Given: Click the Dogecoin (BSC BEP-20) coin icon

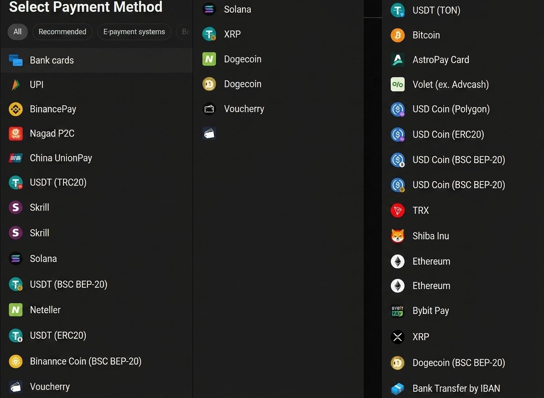Looking at the screenshot, I should pos(398,362).
